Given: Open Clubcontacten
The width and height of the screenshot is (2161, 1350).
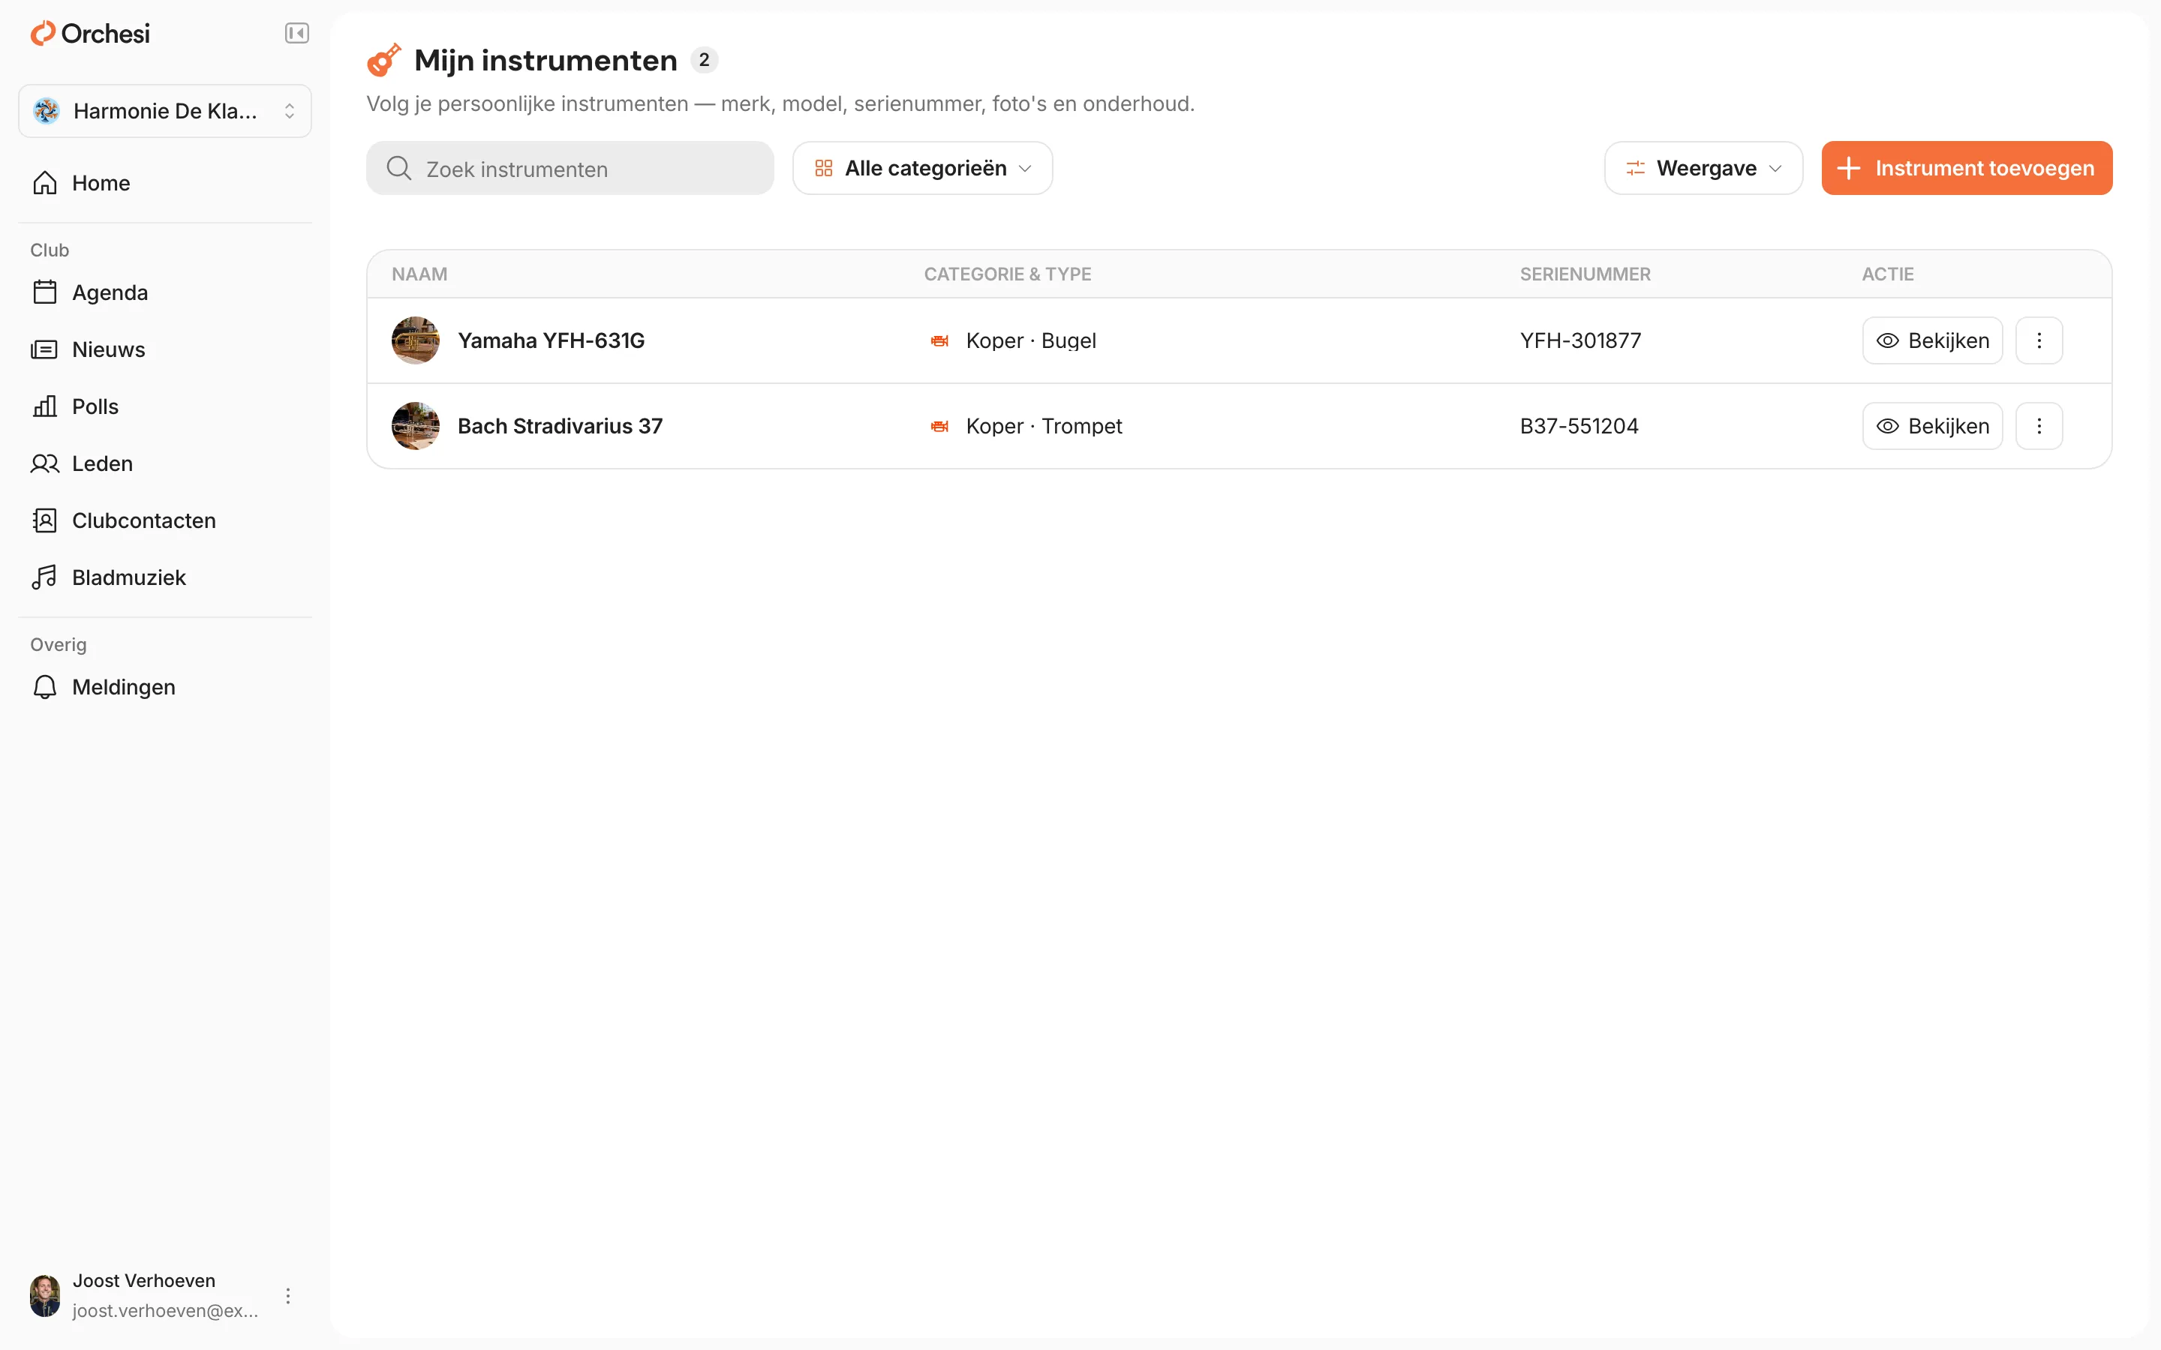Looking at the screenshot, I should pyautogui.click(x=165, y=520).
